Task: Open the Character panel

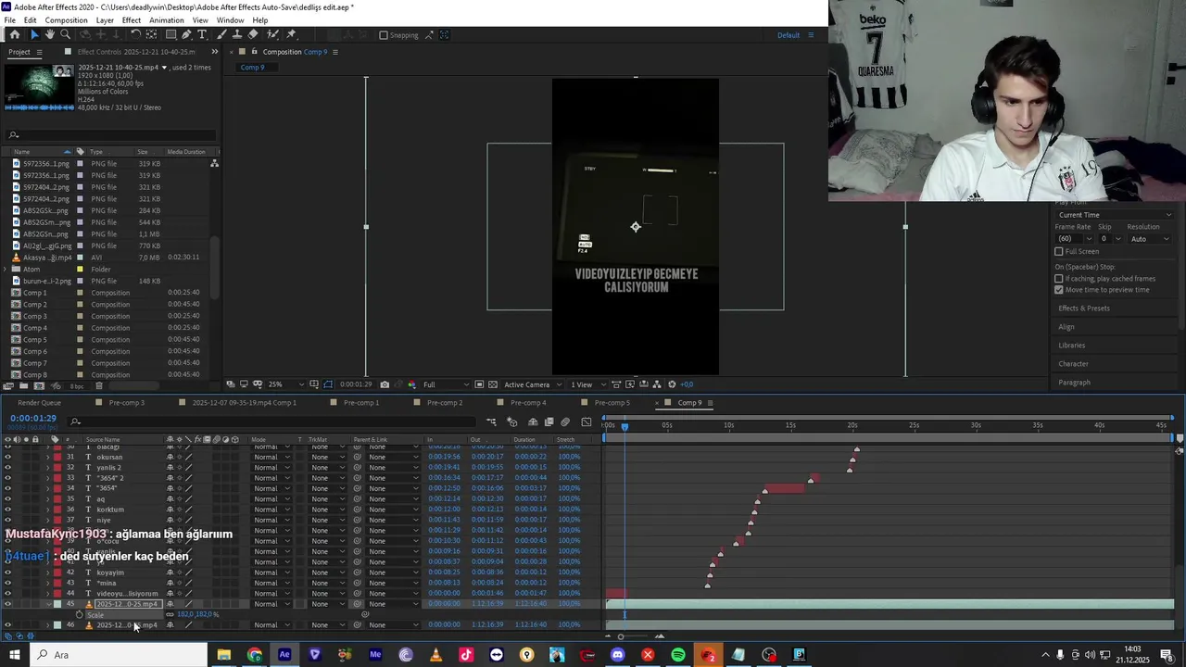Action: [1073, 364]
